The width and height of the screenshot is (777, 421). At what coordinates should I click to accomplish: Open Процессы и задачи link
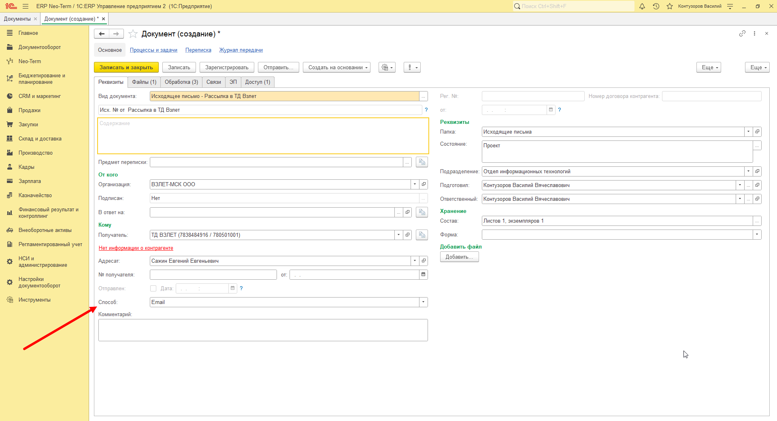pos(153,50)
